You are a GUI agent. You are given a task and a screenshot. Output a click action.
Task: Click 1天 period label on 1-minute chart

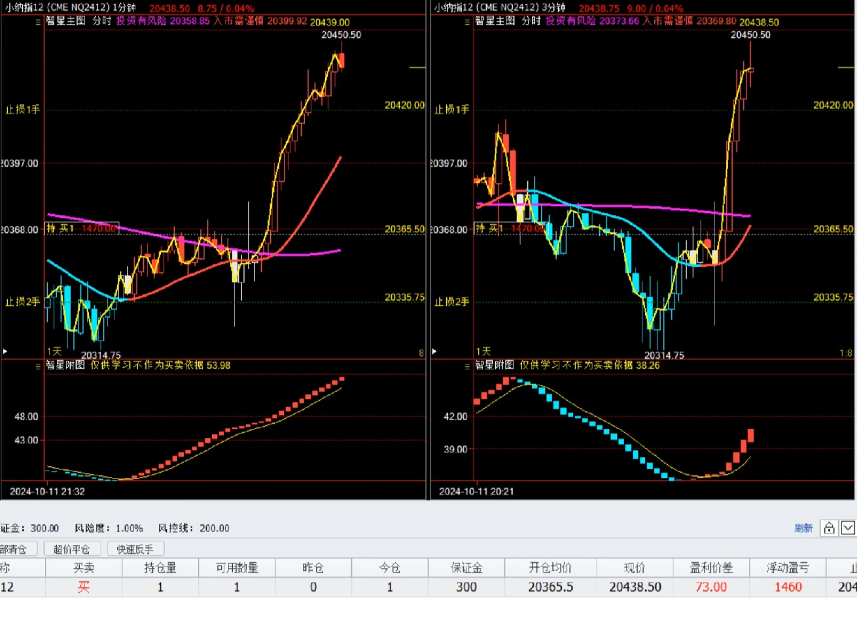click(54, 351)
